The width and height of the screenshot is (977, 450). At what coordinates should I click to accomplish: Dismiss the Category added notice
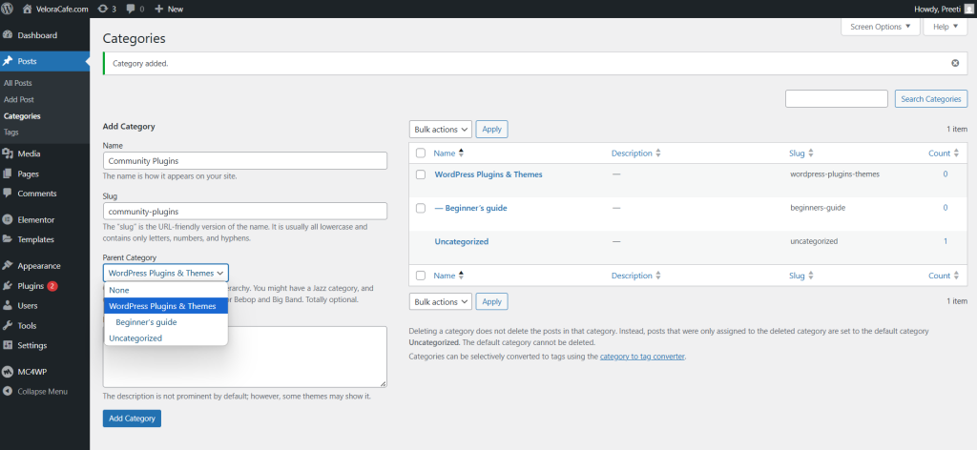pos(955,64)
